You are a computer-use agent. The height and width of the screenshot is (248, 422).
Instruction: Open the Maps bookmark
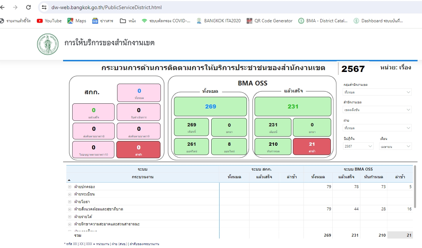[77, 21]
